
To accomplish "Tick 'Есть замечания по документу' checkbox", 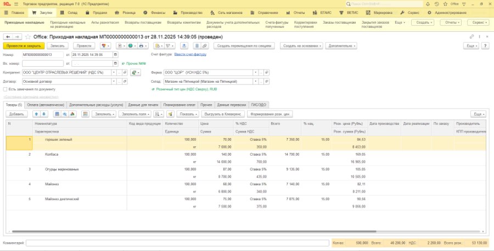I will (5, 89).
